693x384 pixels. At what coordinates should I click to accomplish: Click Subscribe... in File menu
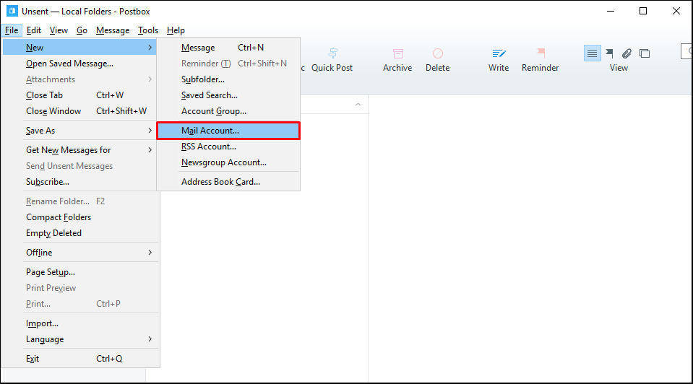click(x=80, y=182)
